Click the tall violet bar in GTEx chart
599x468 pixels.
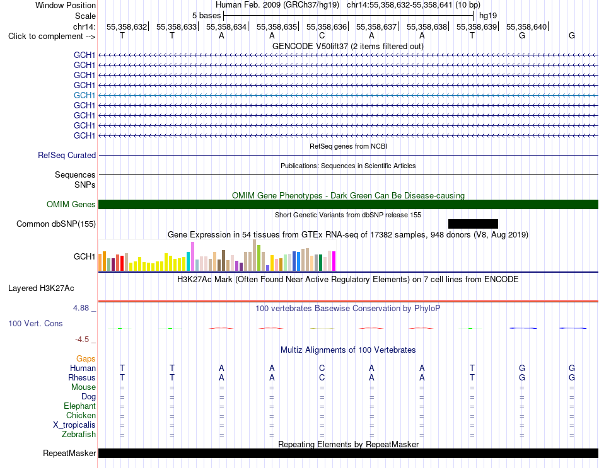click(x=192, y=256)
